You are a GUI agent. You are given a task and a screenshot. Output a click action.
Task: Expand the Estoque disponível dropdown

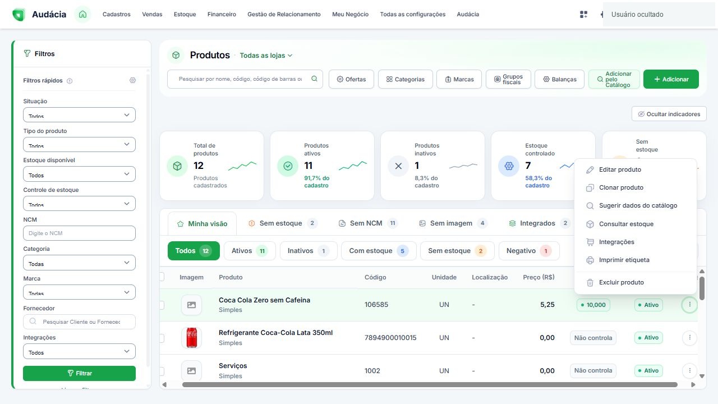pyautogui.click(x=79, y=174)
